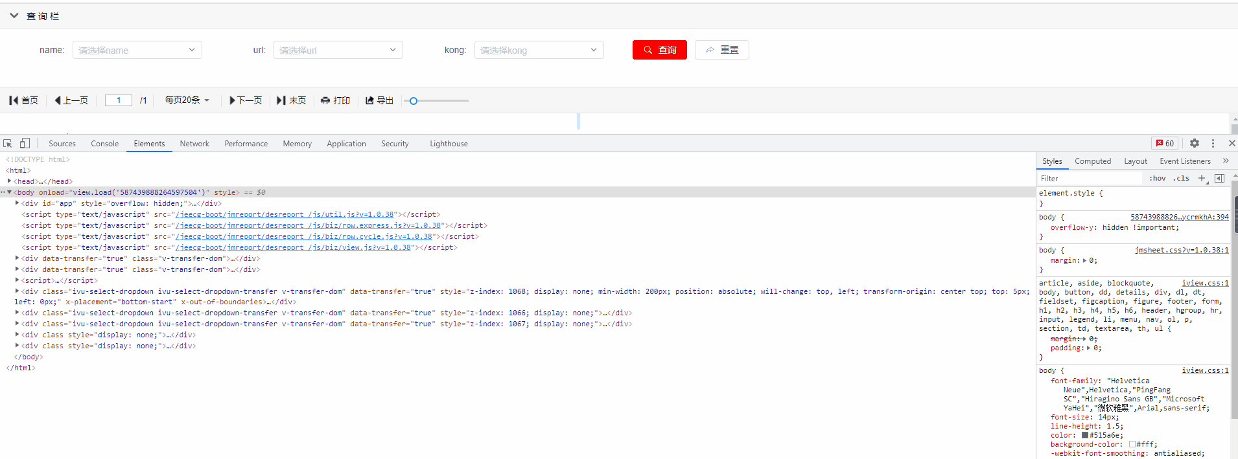1238x459 pixels.
Task: Open DevTools settings gear
Action: tap(1195, 144)
